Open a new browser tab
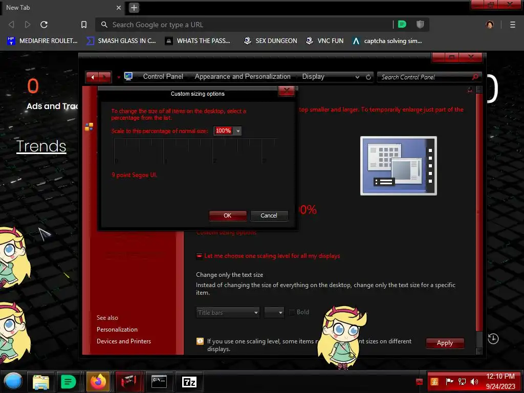 (x=134, y=7)
